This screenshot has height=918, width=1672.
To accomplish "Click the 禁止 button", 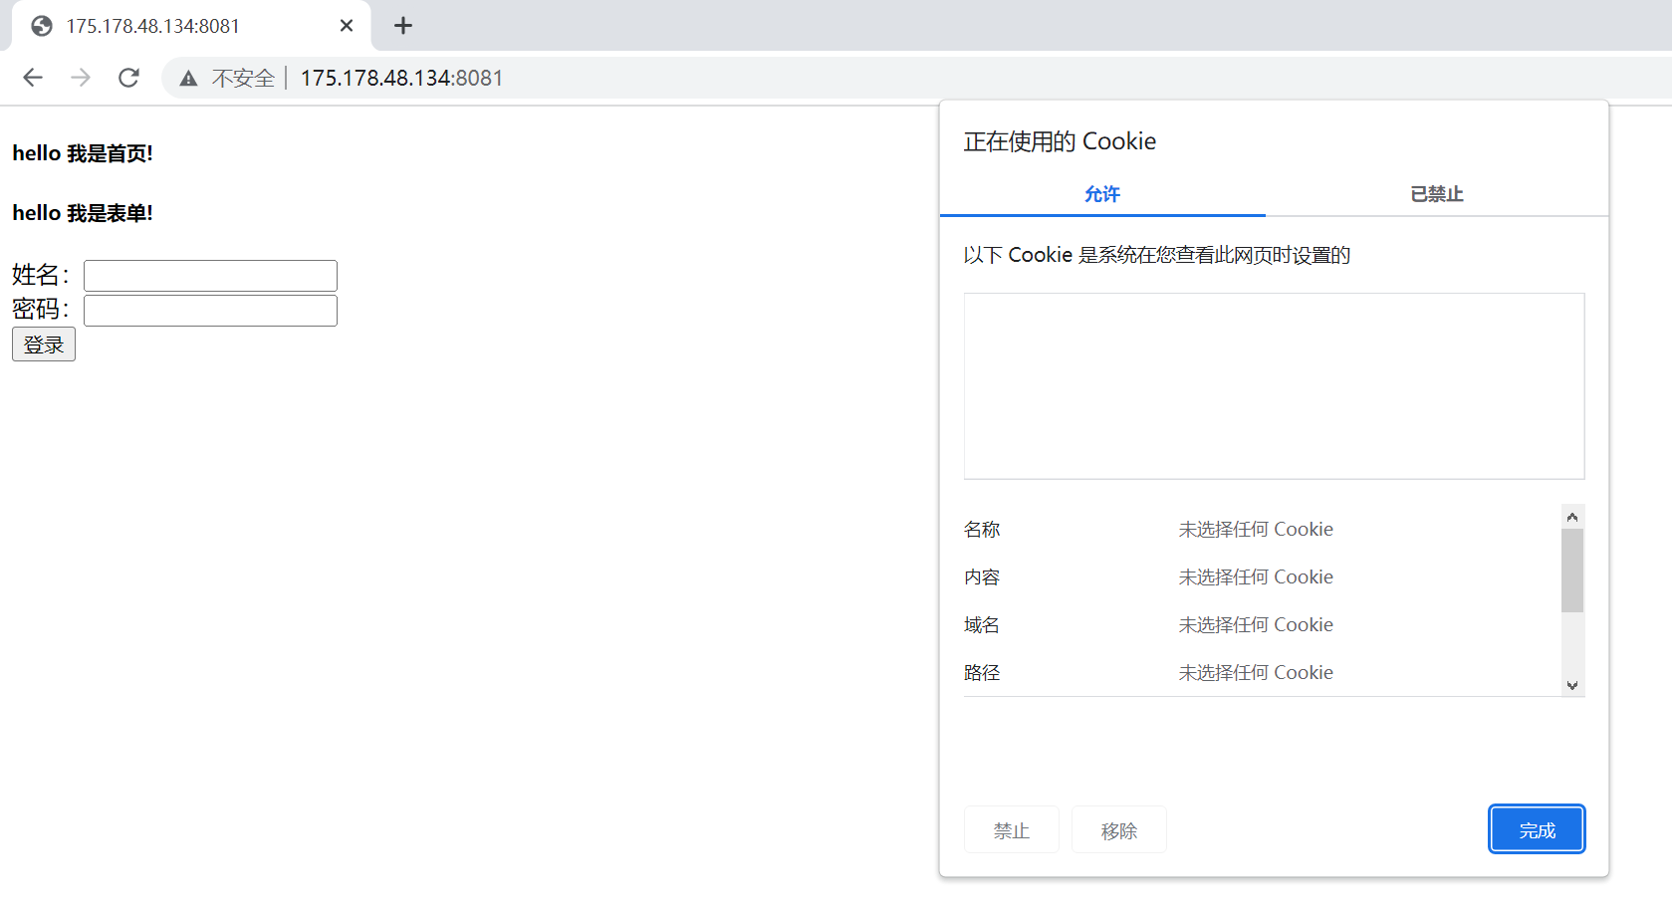I will point(1012,830).
